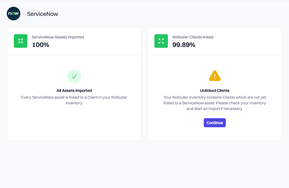Click the green checkmark circle icon
This screenshot has width=289, height=188.
click(x=74, y=76)
